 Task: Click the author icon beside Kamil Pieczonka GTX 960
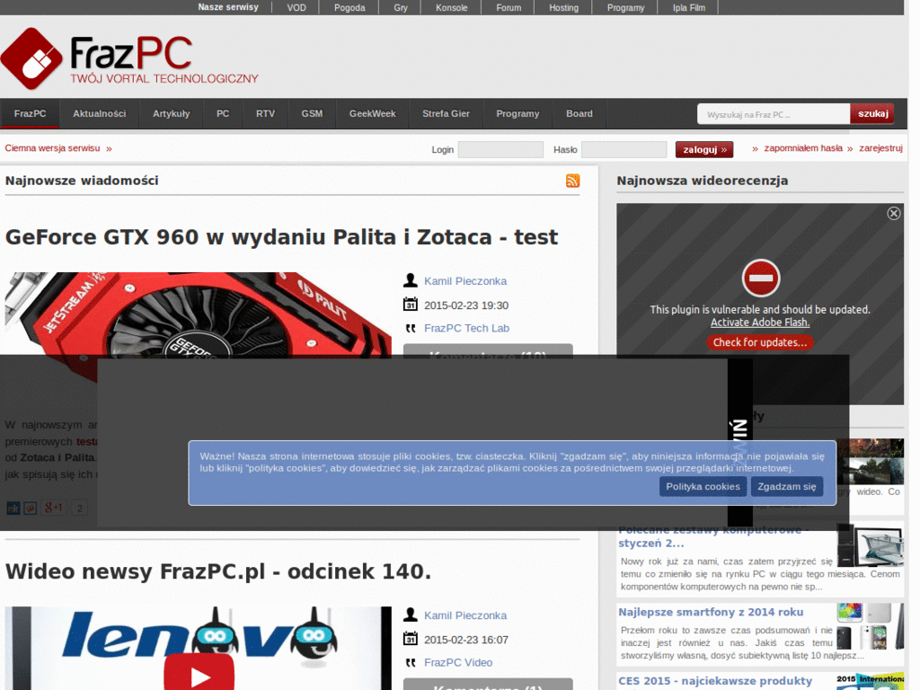pyautogui.click(x=410, y=280)
